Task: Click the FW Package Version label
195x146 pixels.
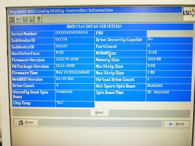Action: click(30, 66)
